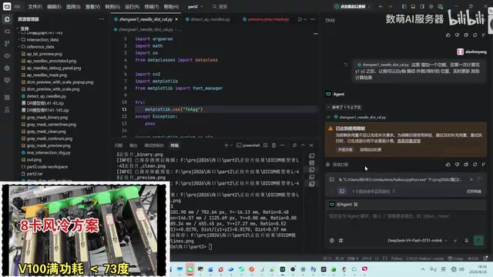Open the terminal panel more actions menu
Image resolution: width=493 pixels, height=277 pixels.
283,145
